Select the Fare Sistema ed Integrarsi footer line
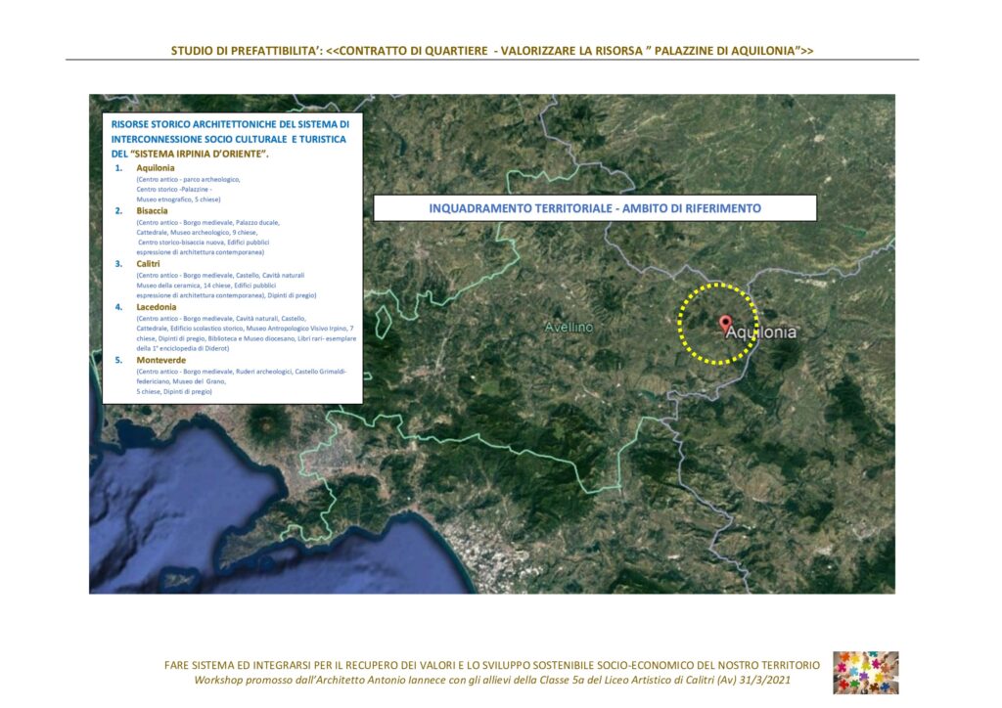 pyautogui.click(x=491, y=665)
